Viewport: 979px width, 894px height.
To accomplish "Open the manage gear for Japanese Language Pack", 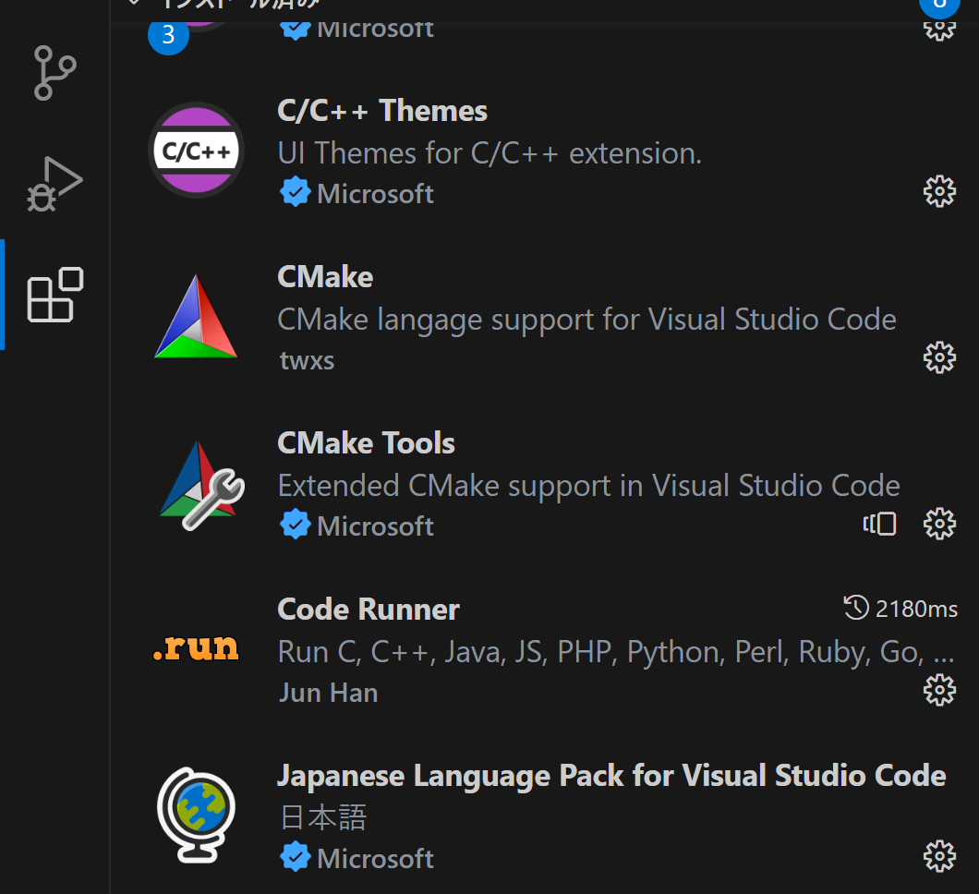I will tap(939, 856).
